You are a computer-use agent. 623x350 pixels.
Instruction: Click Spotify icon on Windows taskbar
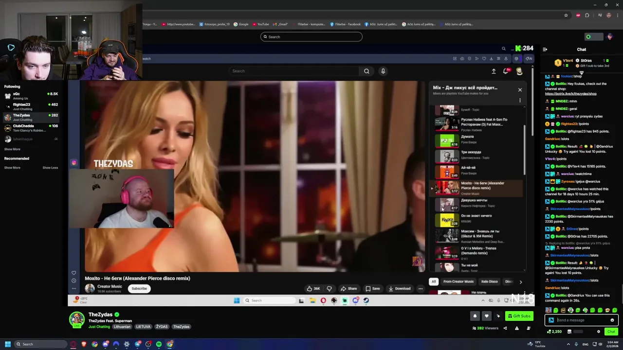[x=159, y=344]
